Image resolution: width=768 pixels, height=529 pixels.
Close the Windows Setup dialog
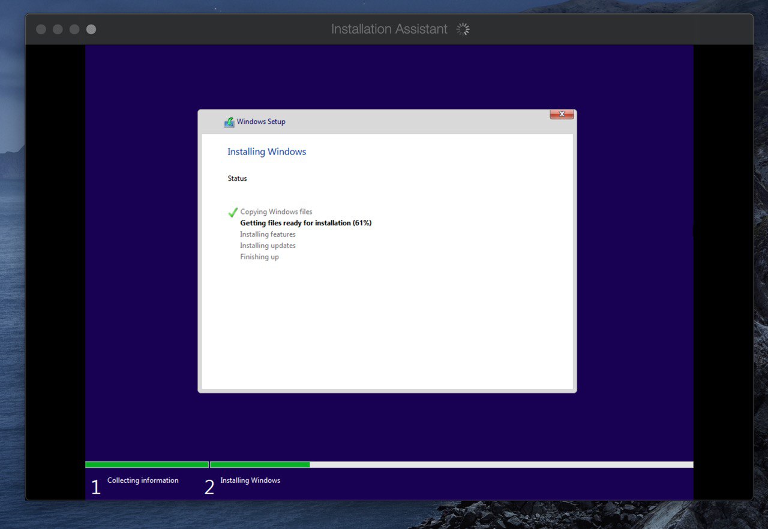coord(562,114)
